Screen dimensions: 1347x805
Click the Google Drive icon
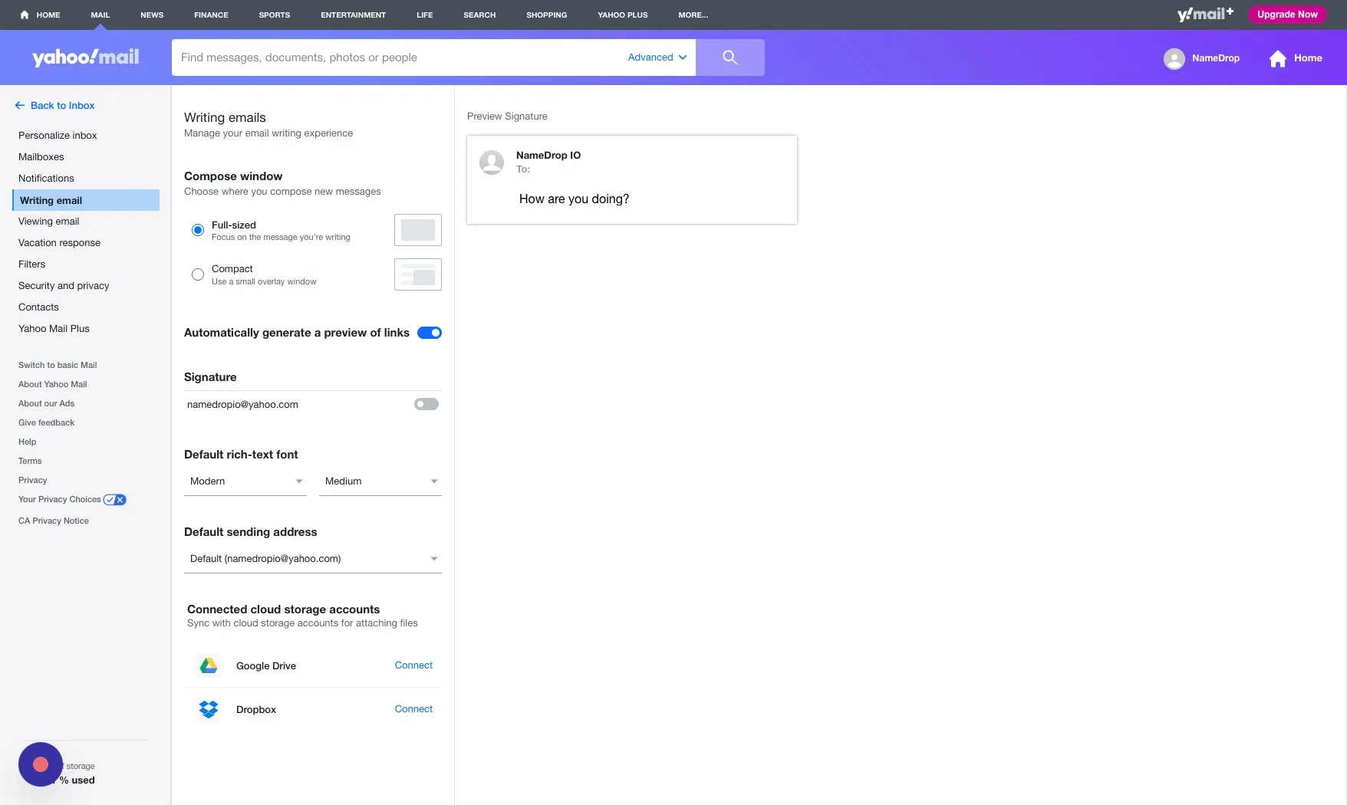point(209,665)
